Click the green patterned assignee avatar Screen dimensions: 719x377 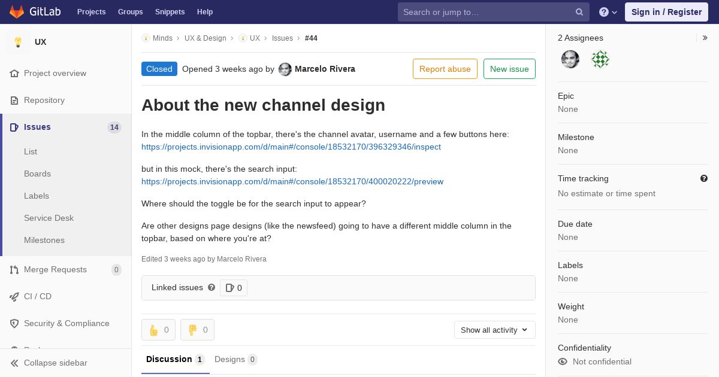600,59
